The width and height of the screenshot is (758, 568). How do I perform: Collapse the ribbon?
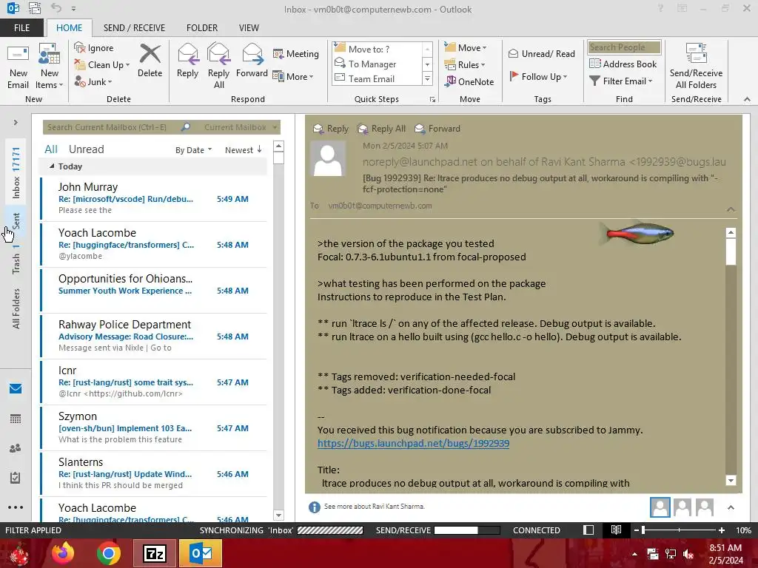pos(747,99)
